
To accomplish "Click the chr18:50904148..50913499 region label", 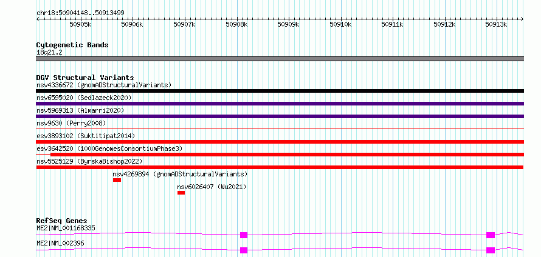I will click(x=80, y=13).
